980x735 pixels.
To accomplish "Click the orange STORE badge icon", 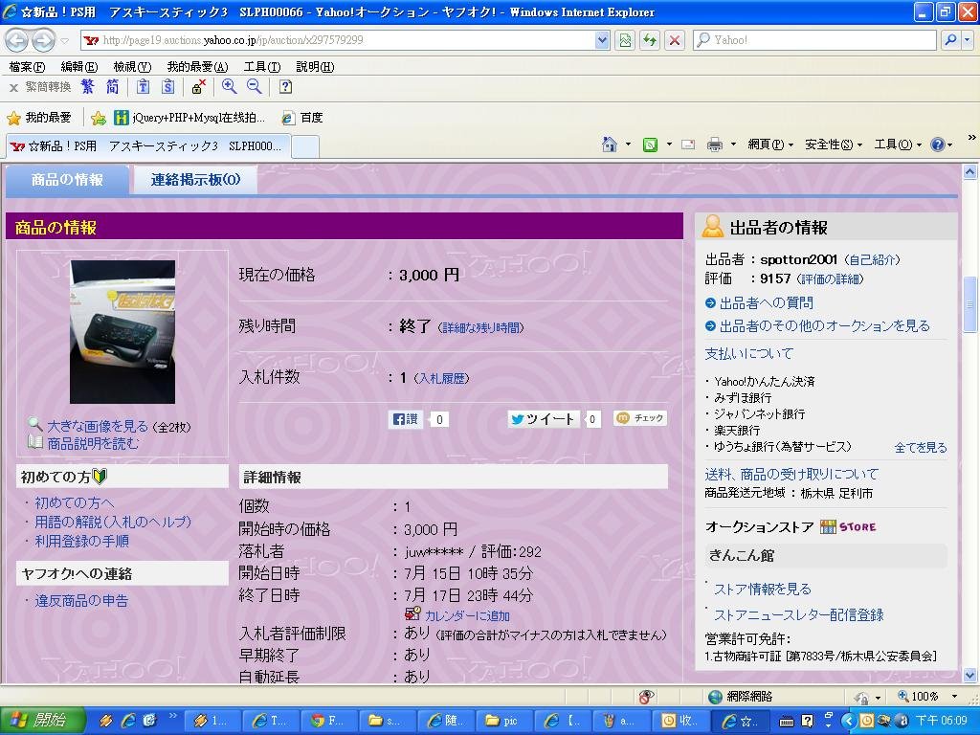I will 848,527.
